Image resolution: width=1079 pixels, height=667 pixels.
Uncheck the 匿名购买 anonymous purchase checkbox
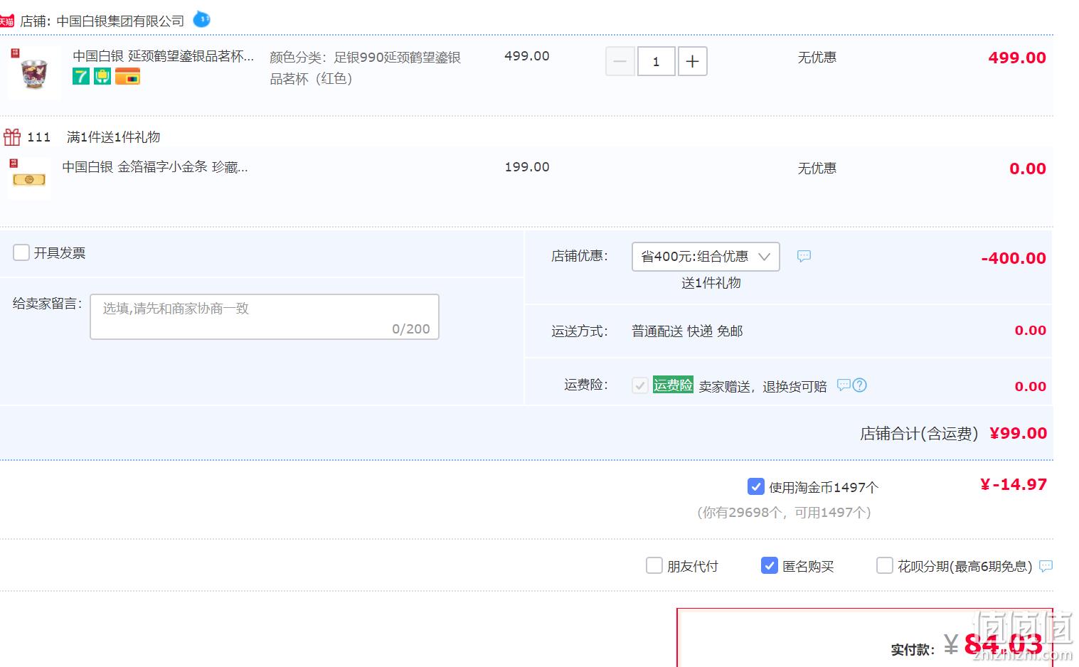tap(769, 565)
